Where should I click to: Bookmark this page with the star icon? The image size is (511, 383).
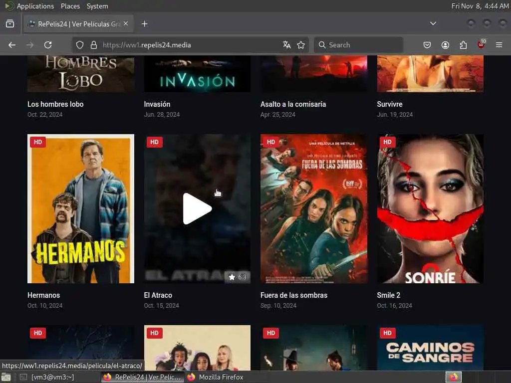301,45
